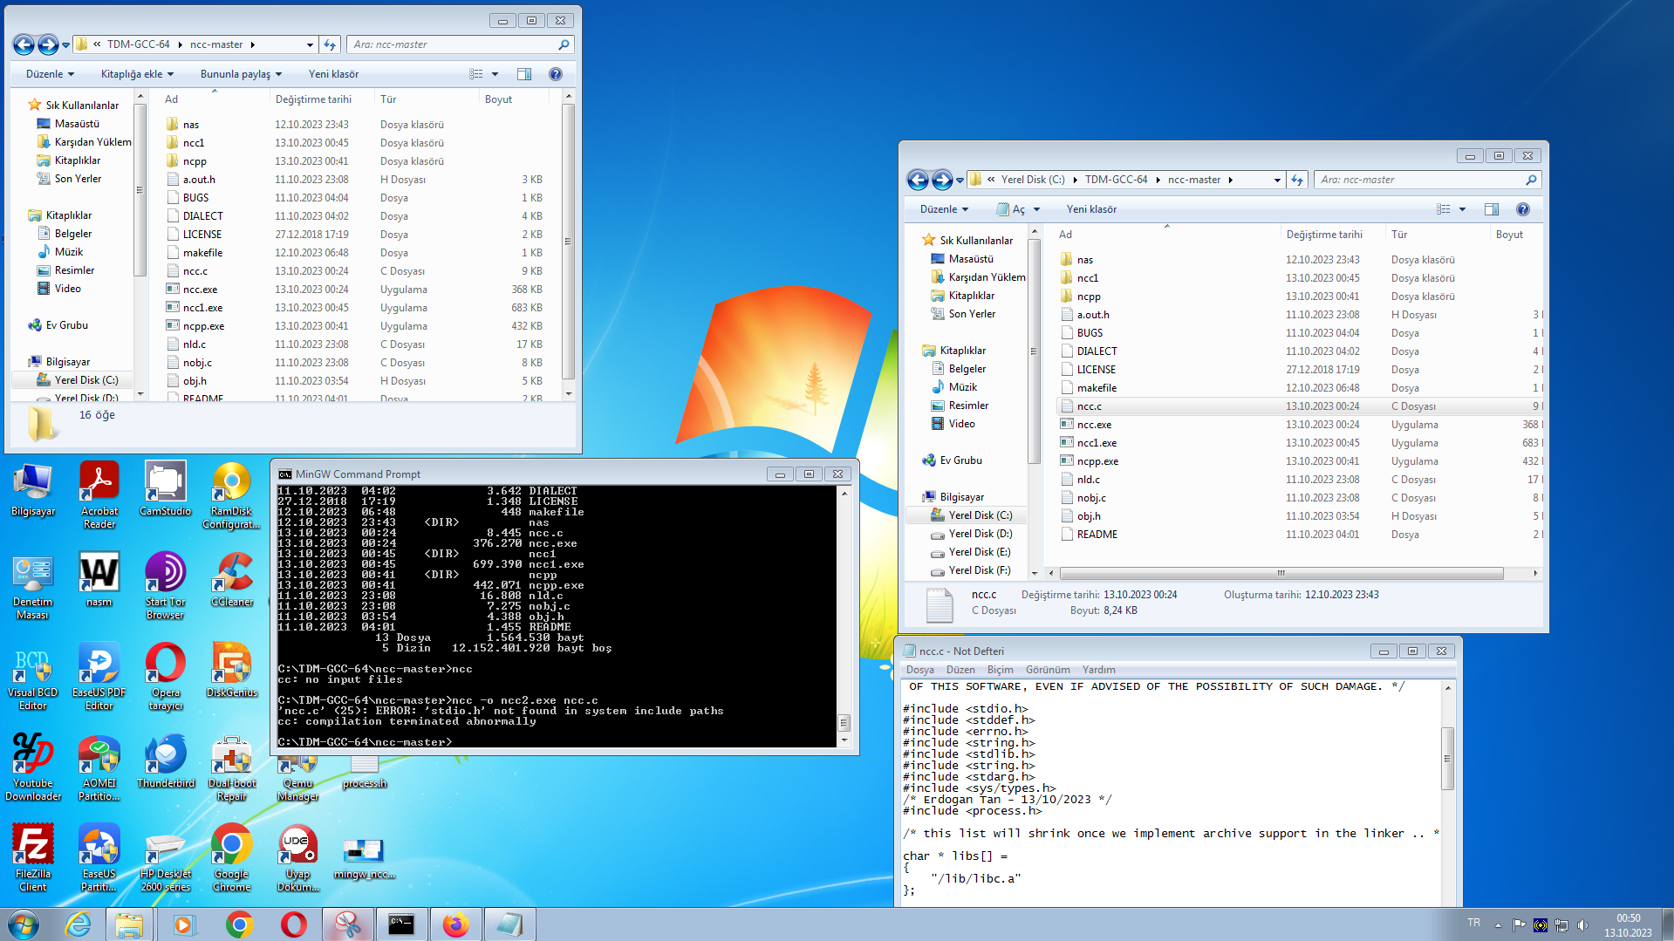Click the Firefox icon in taskbar
This screenshot has width=1674, height=941.
pos(454,924)
